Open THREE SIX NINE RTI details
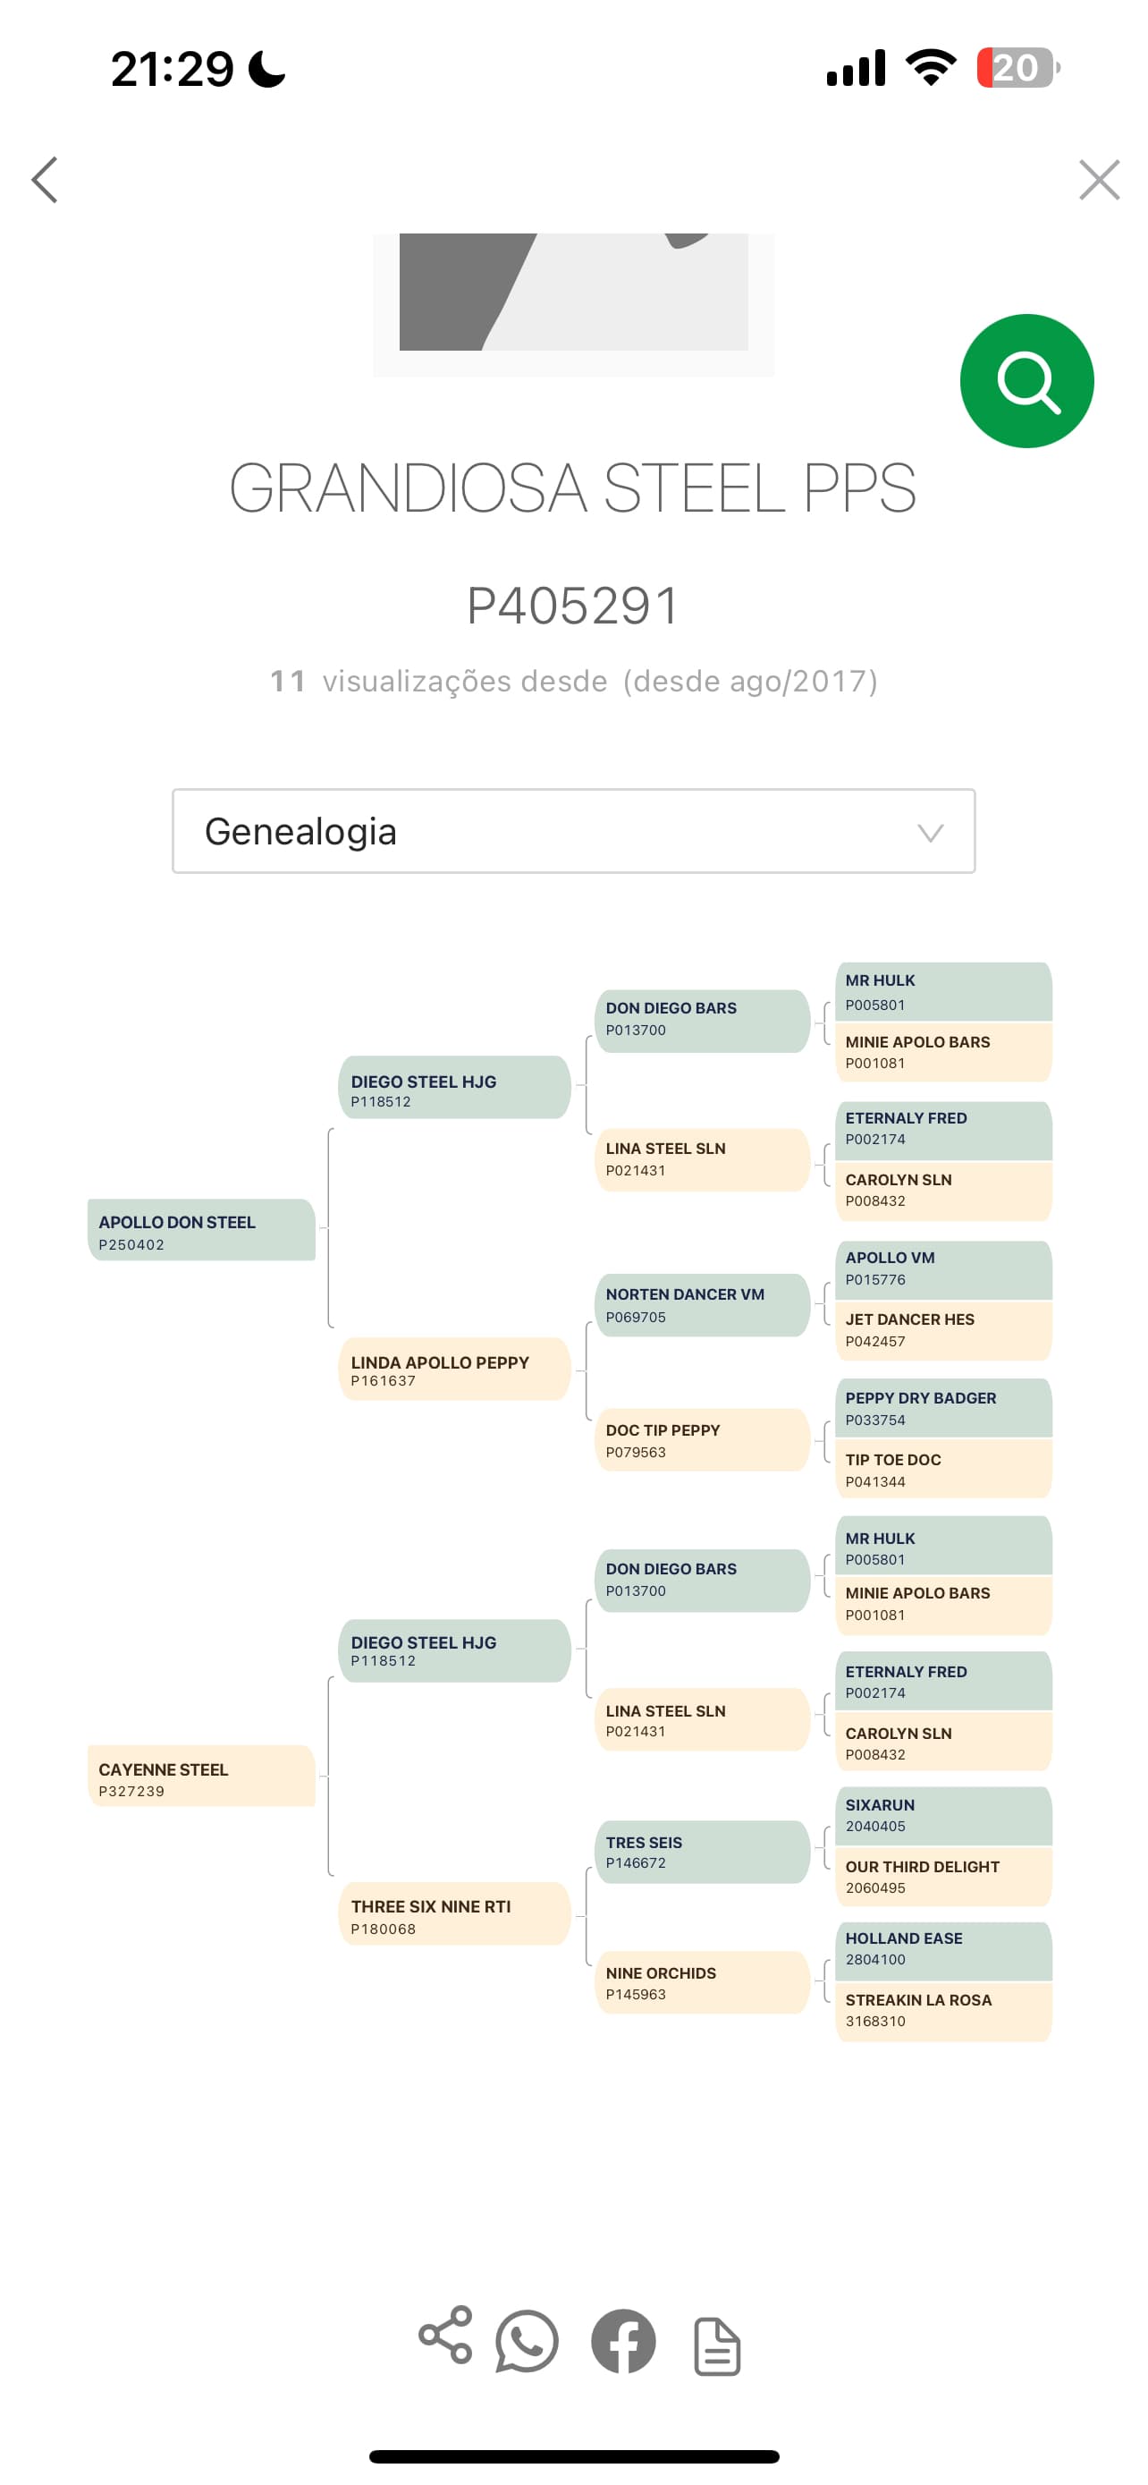This screenshot has height=2485, width=1148. coord(454,1916)
